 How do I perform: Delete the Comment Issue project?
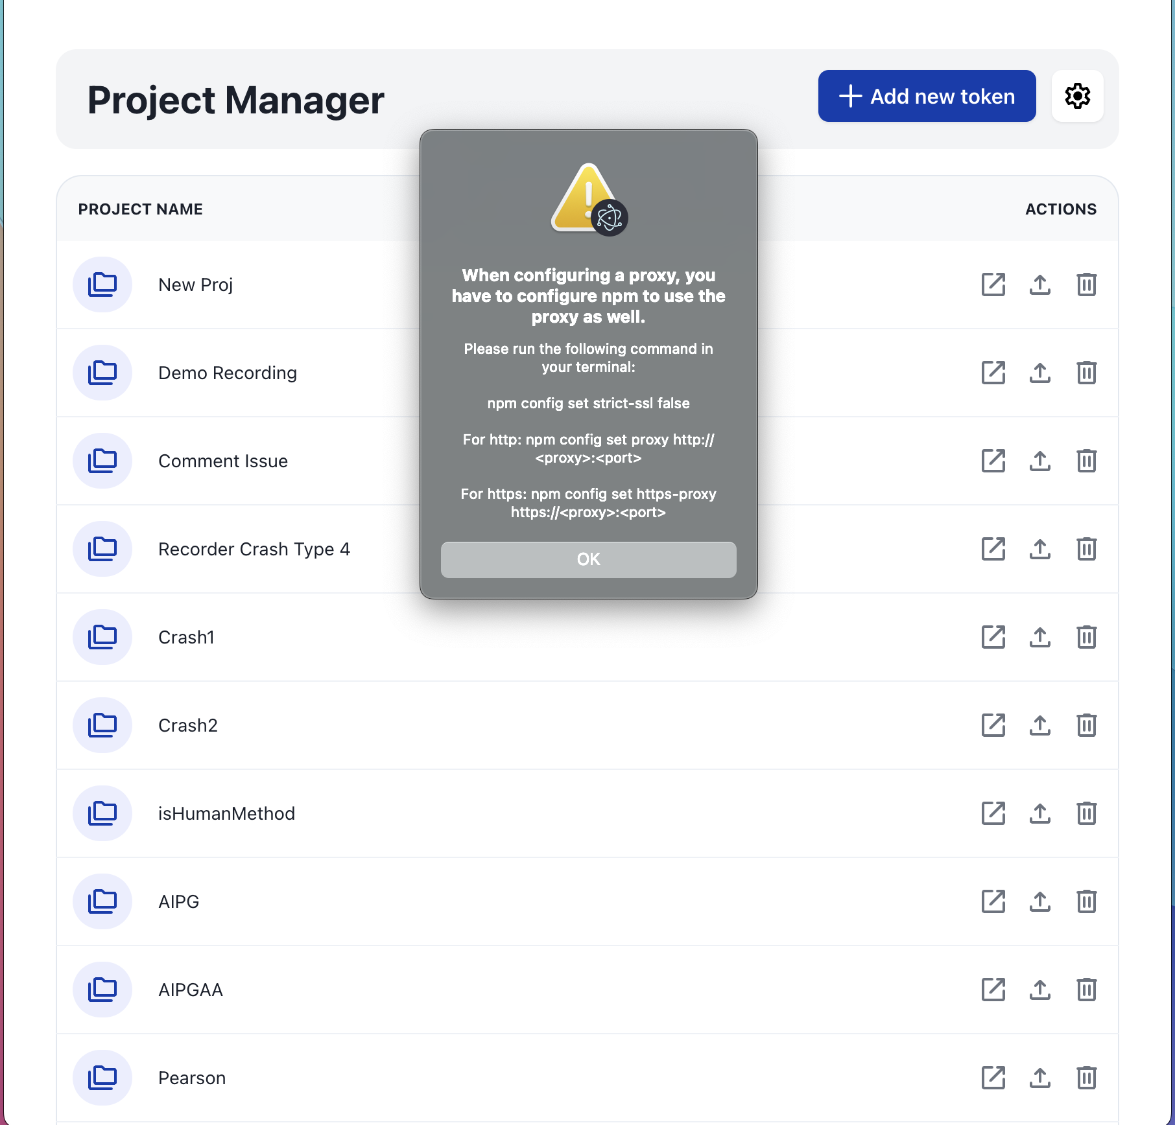1086,461
